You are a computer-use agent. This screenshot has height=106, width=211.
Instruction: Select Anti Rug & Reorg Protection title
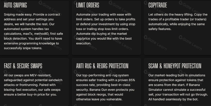[x=102, y=66]
